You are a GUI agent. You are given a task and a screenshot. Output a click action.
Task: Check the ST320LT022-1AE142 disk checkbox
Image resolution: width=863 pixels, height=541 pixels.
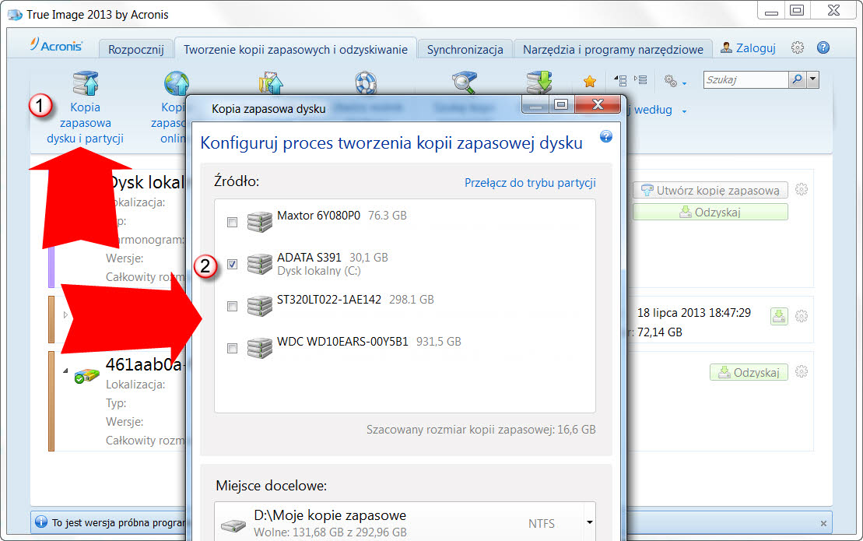point(232,307)
